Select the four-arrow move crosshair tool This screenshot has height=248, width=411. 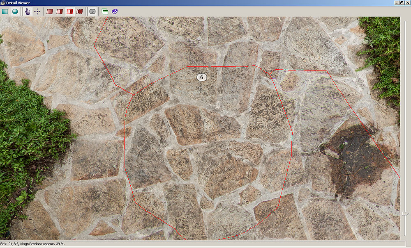pyautogui.click(x=37, y=11)
